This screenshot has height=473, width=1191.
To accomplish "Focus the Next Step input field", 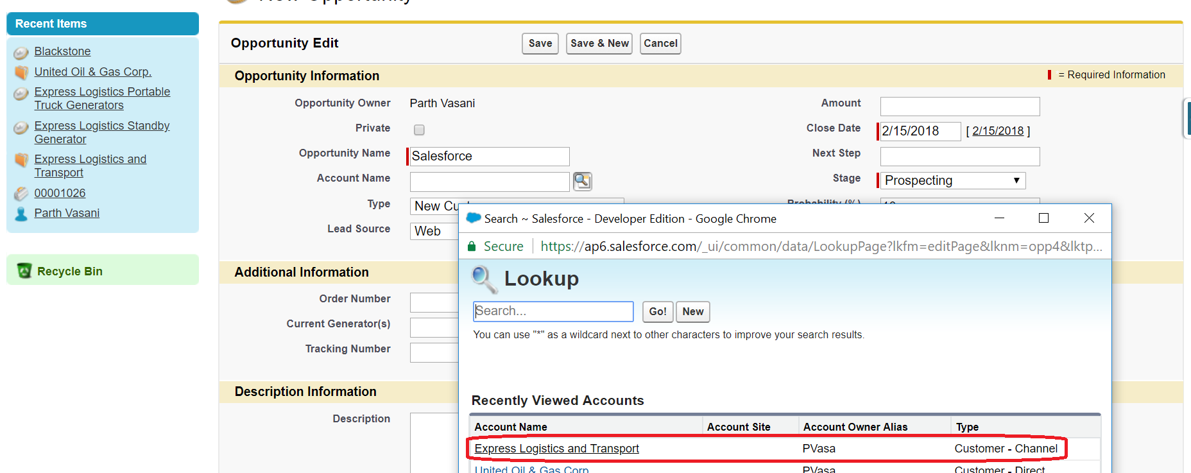I will [x=960, y=157].
